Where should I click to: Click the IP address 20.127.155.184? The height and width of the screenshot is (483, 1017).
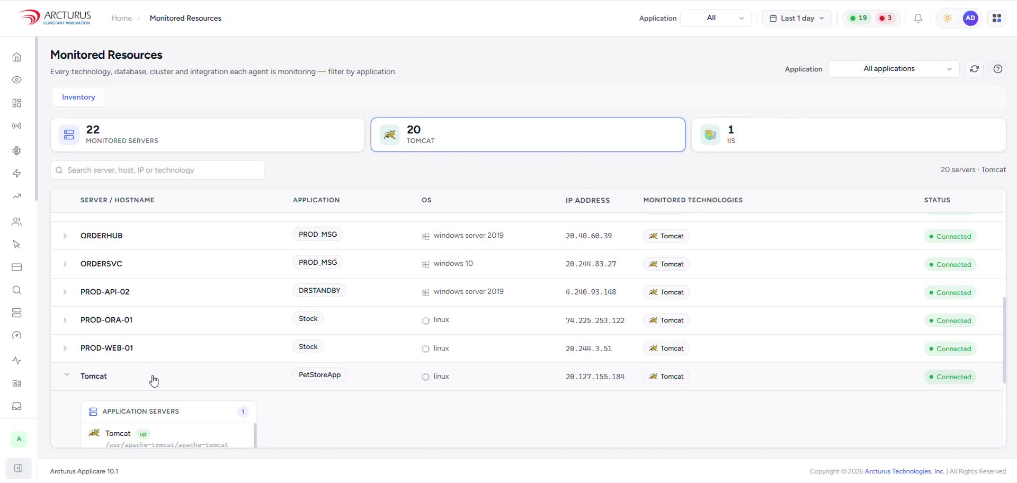tap(595, 377)
